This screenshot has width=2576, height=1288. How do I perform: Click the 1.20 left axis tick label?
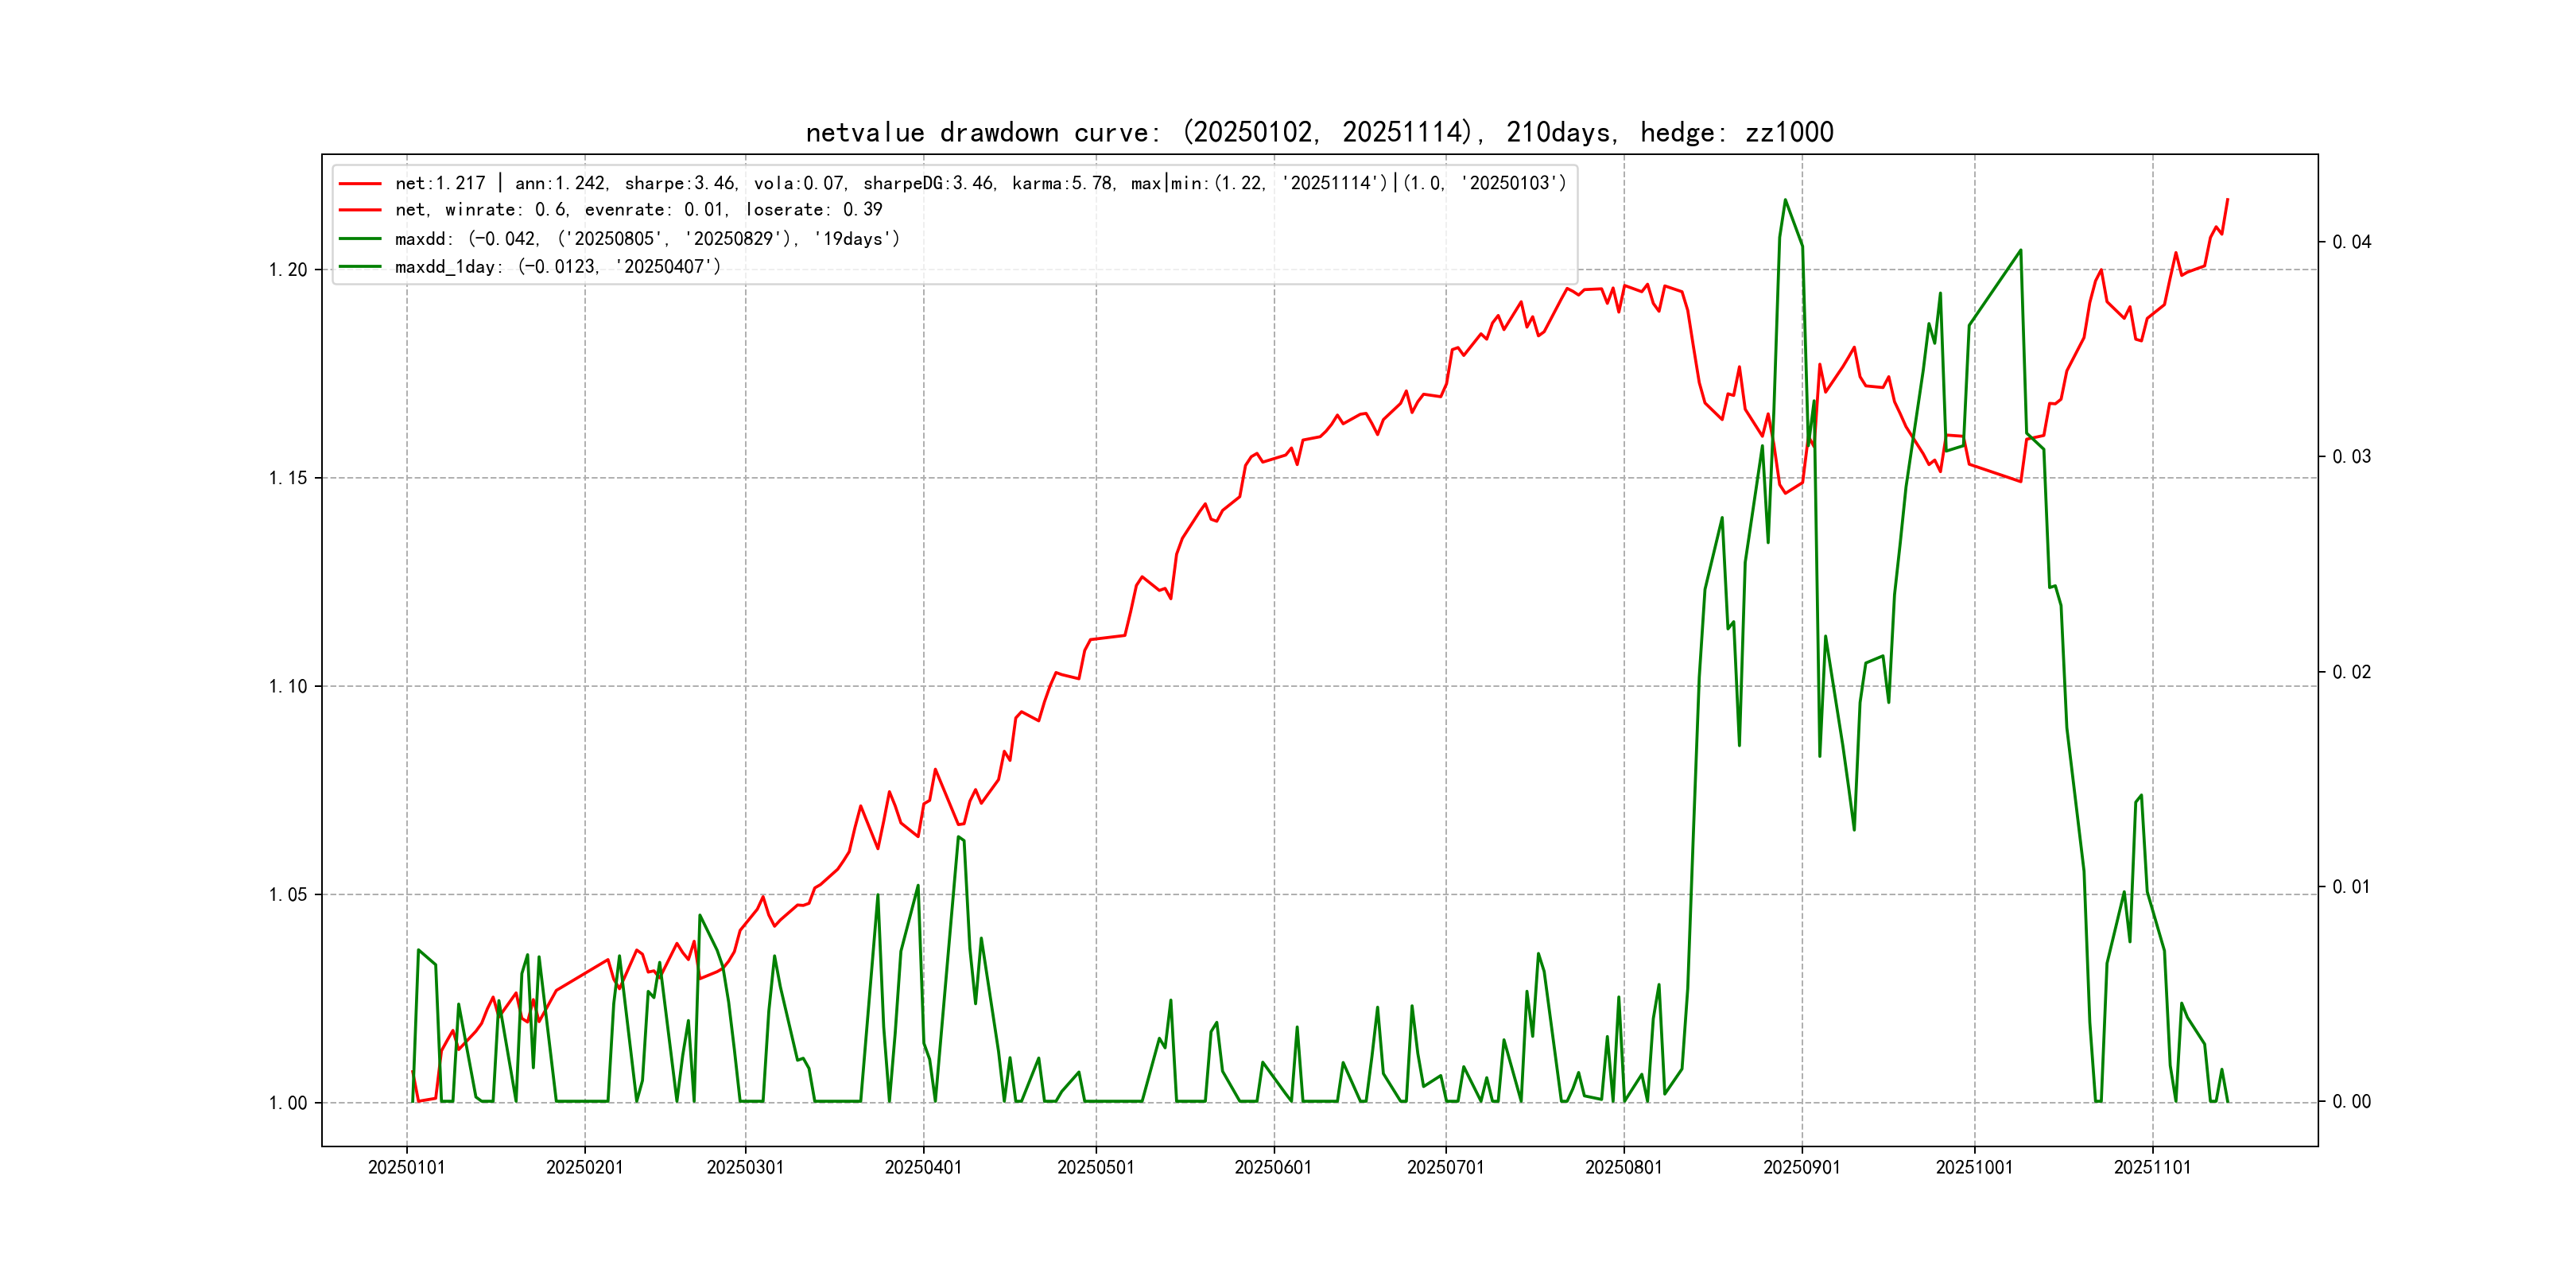tap(288, 270)
